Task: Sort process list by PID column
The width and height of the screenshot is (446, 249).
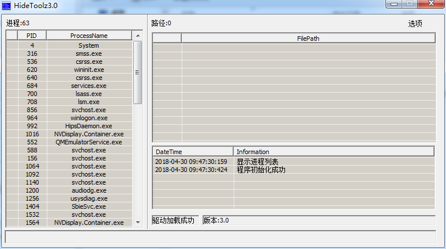Action: point(32,36)
